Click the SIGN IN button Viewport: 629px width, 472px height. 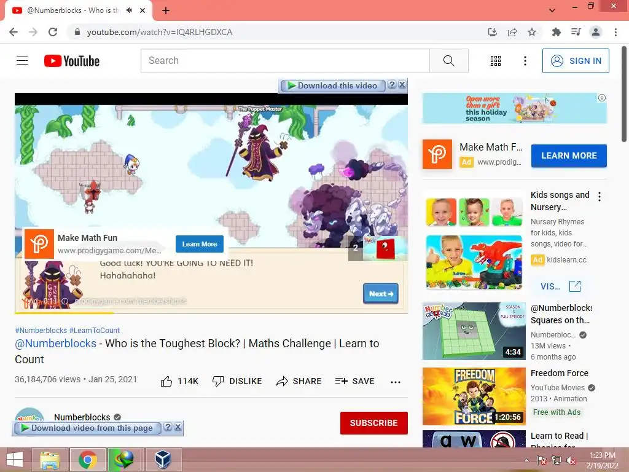tap(576, 61)
